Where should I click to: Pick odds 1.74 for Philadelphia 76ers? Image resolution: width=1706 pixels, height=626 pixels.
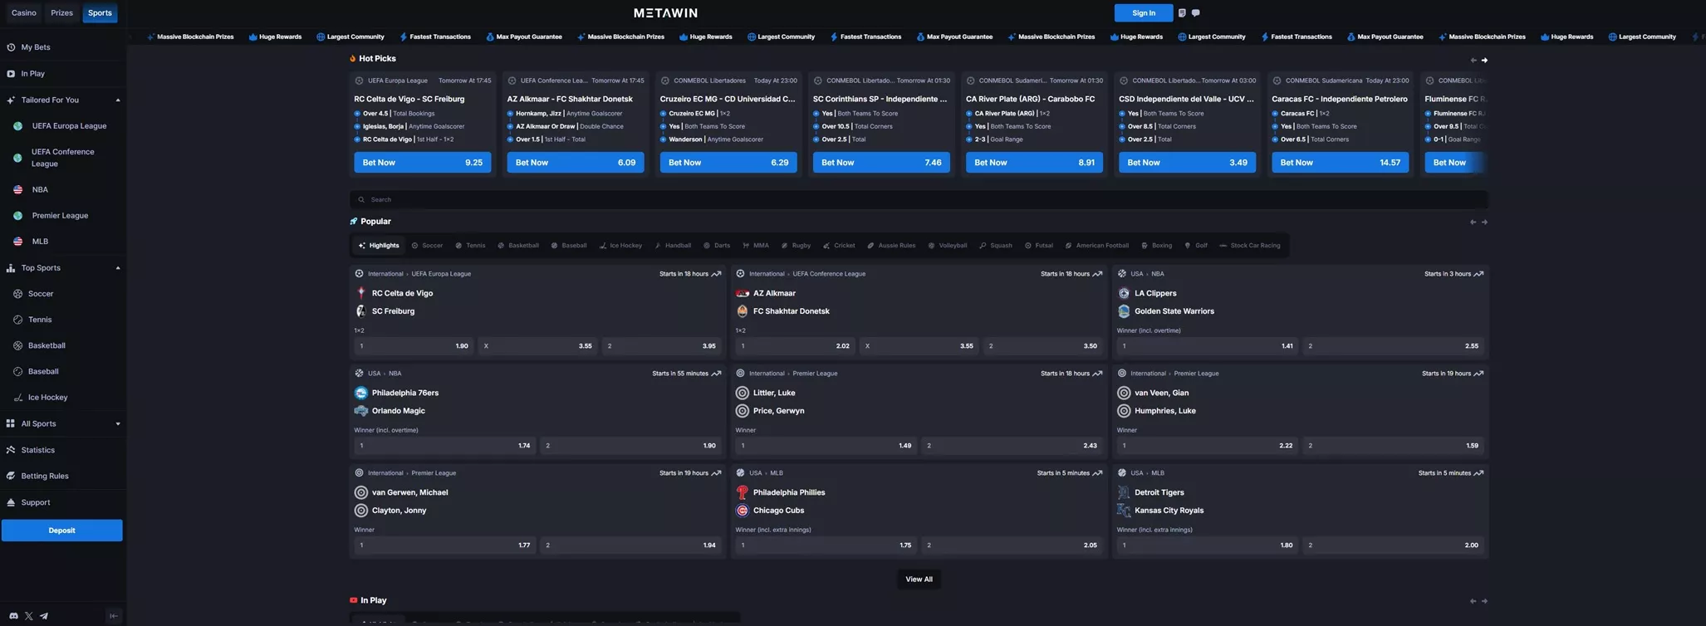click(x=444, y=446)
